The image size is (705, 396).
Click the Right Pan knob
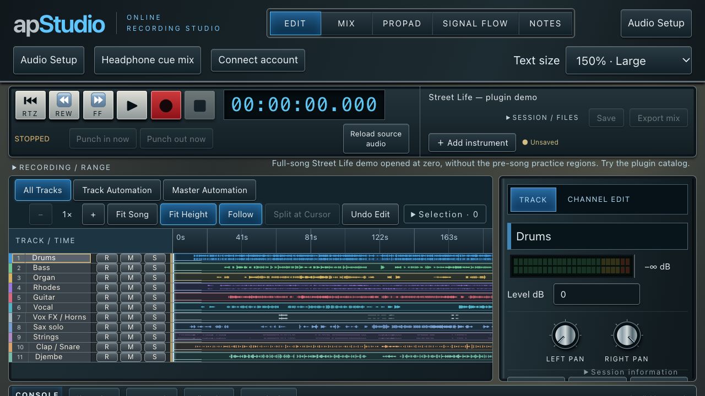coord(627,335)
